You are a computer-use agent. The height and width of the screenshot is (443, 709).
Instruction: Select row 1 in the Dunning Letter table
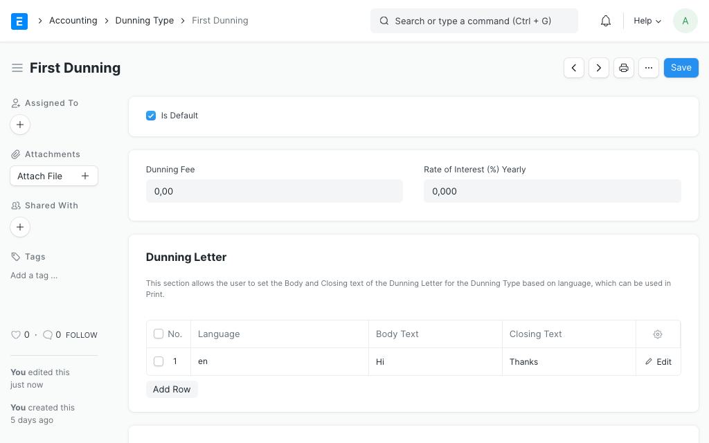pos(159,361)
